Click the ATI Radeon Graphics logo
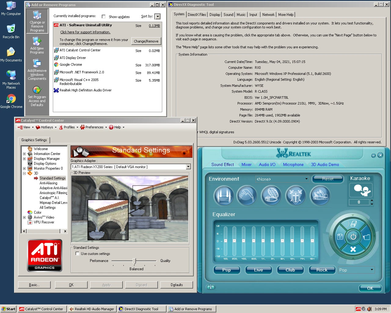This screenshot has width=391, height=313. (45, 256)
